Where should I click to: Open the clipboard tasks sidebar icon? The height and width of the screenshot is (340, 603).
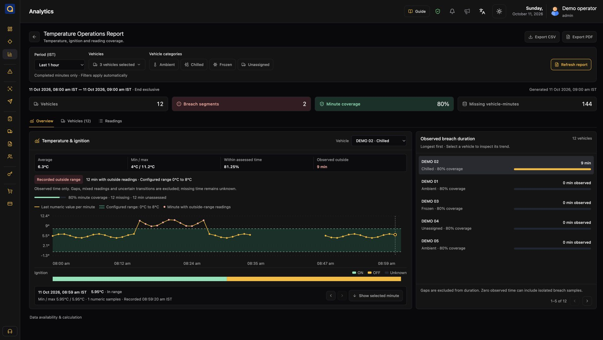pyautogui.click(x=10, y=119)
